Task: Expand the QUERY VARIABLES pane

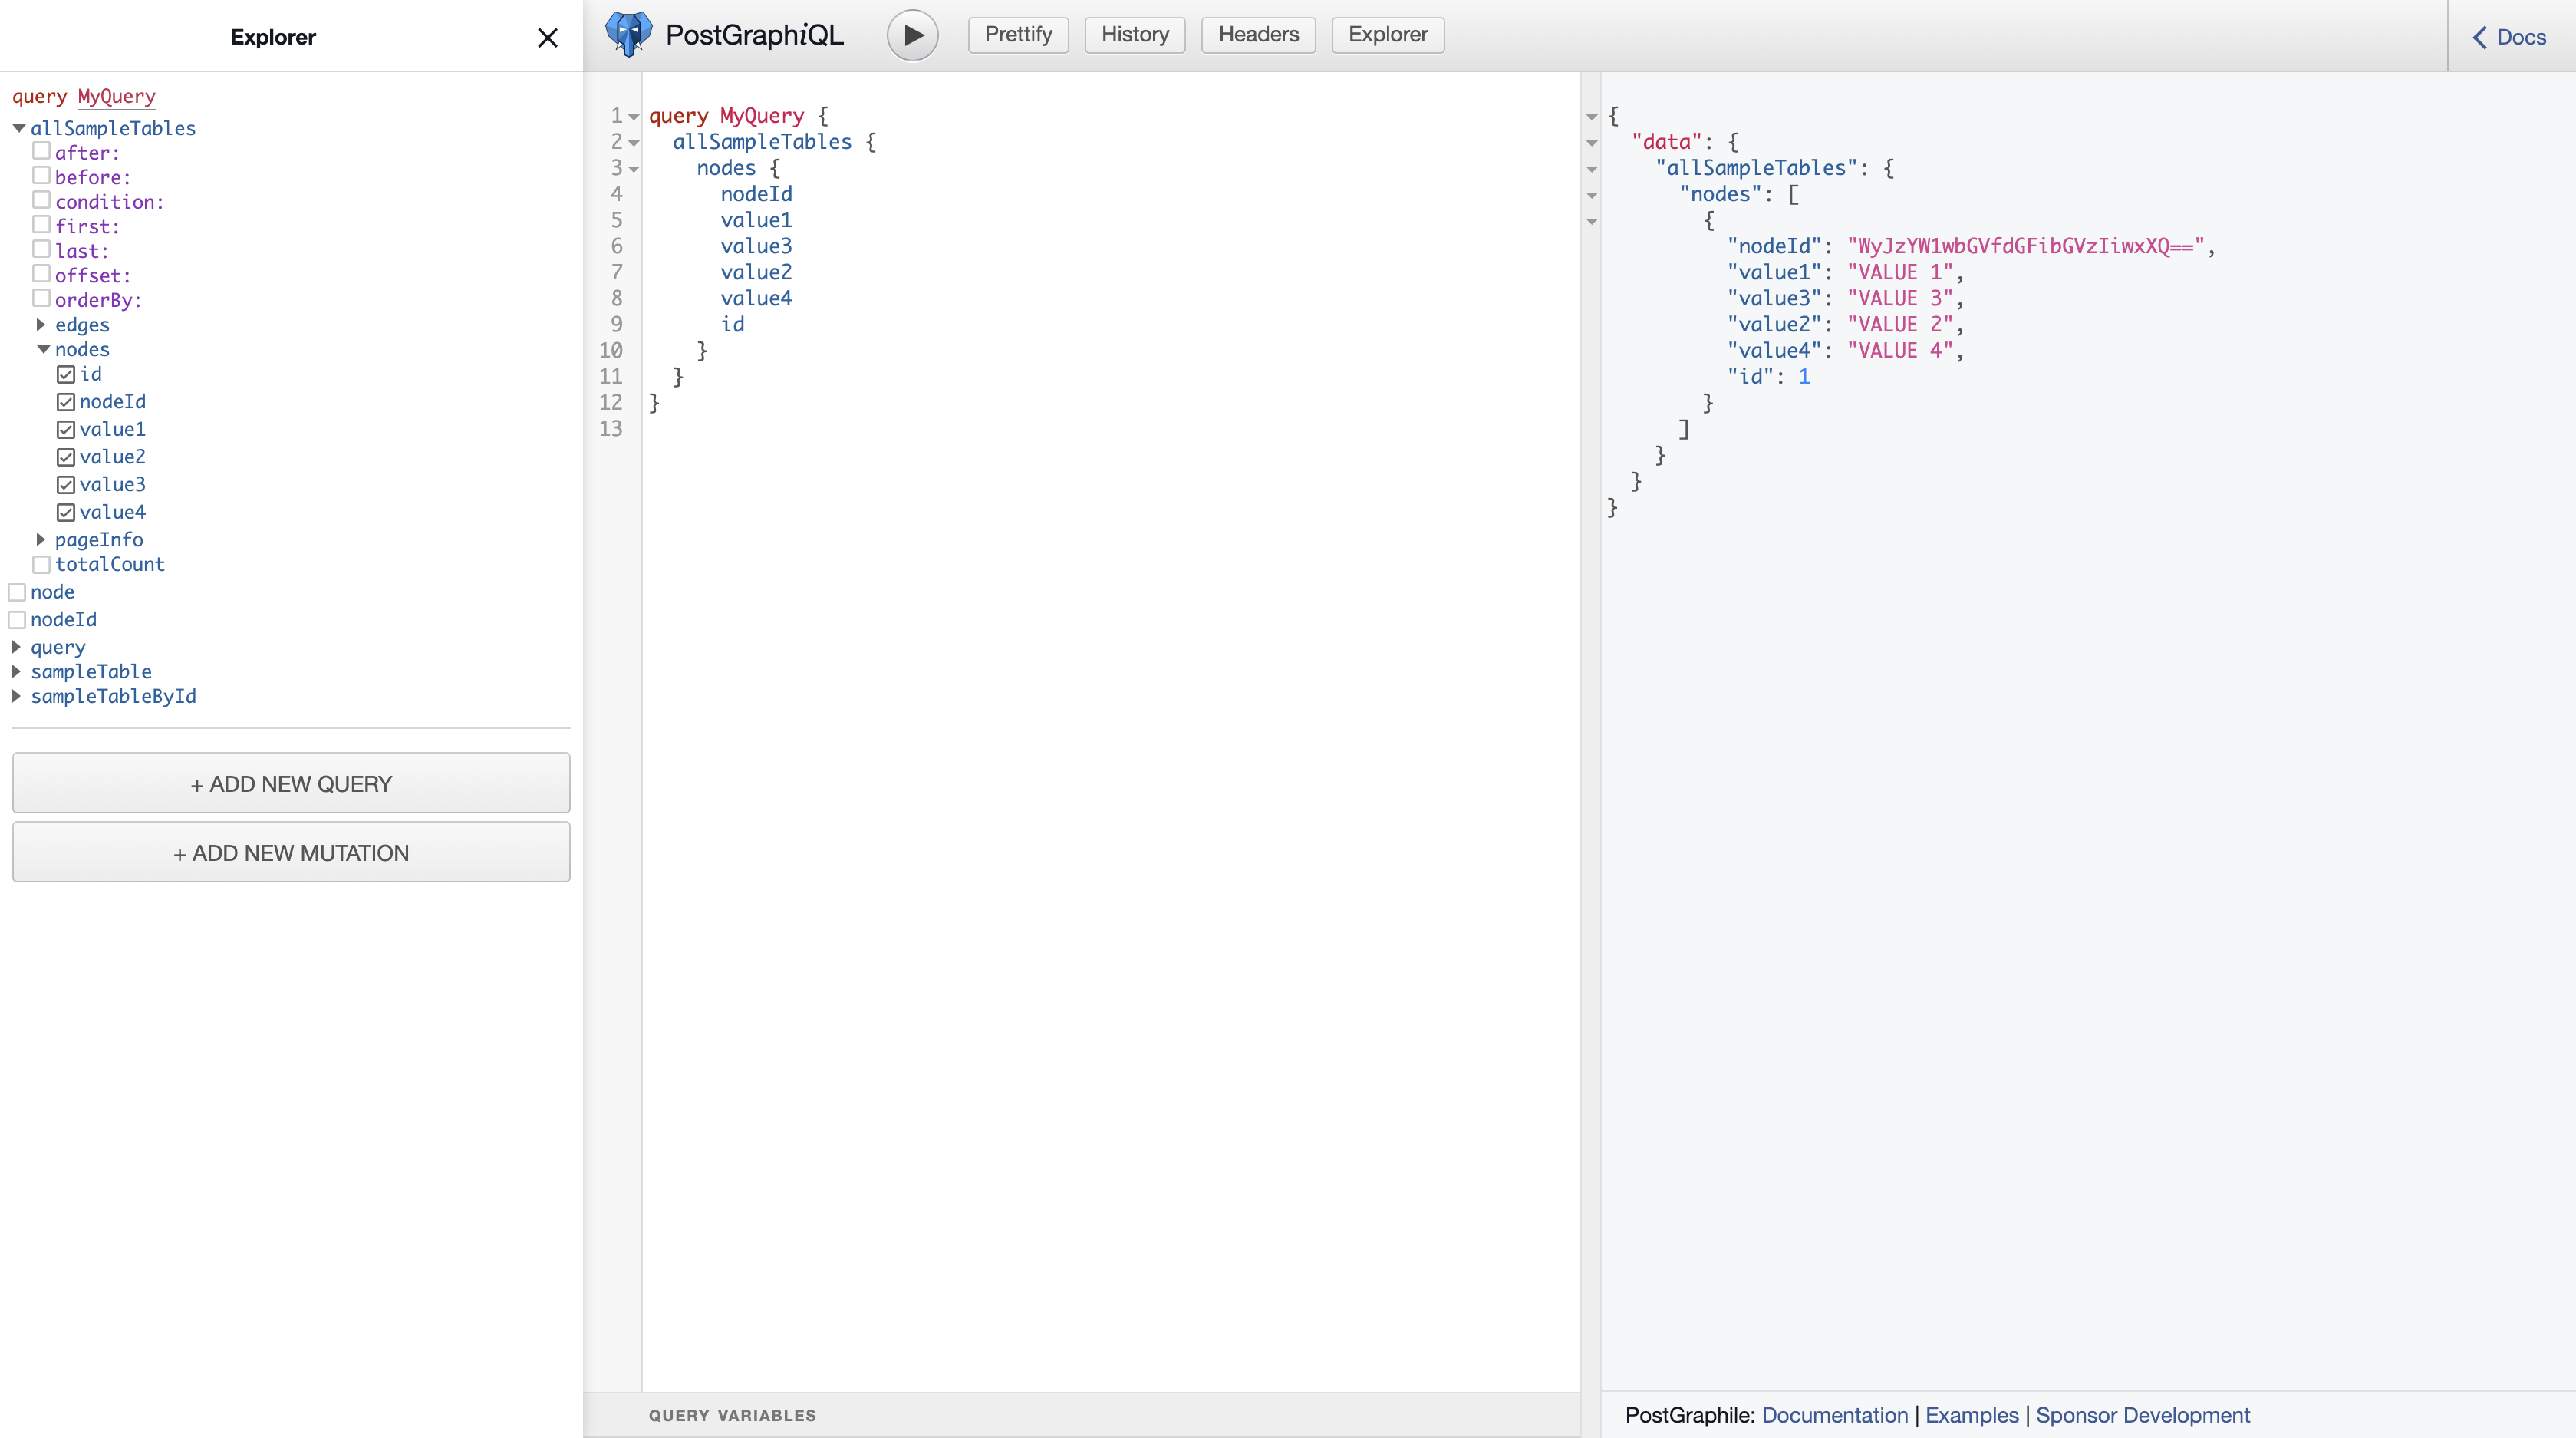Action: click(x=732, y=1415)
